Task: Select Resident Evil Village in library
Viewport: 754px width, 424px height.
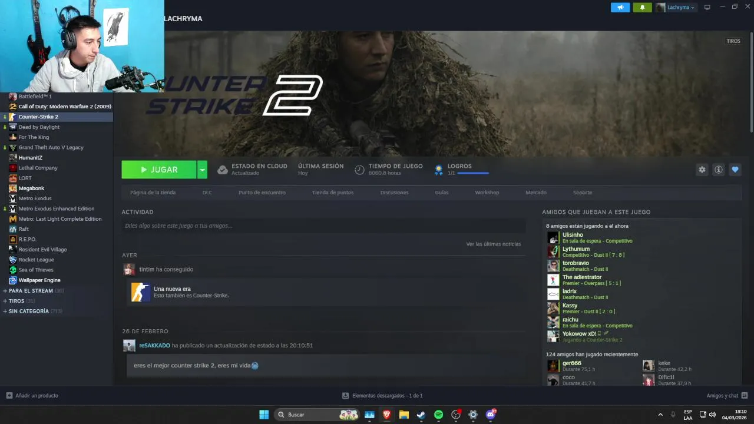Action: [42, 250]
